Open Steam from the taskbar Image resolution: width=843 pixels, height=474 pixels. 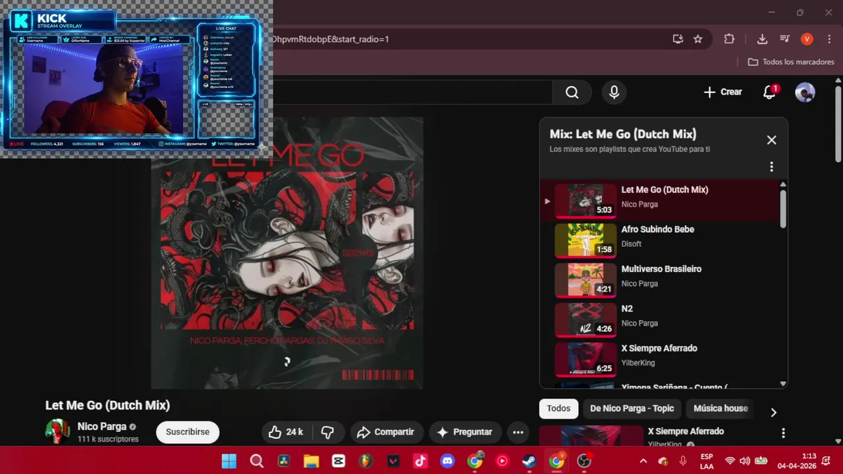[x=530, y=461]
